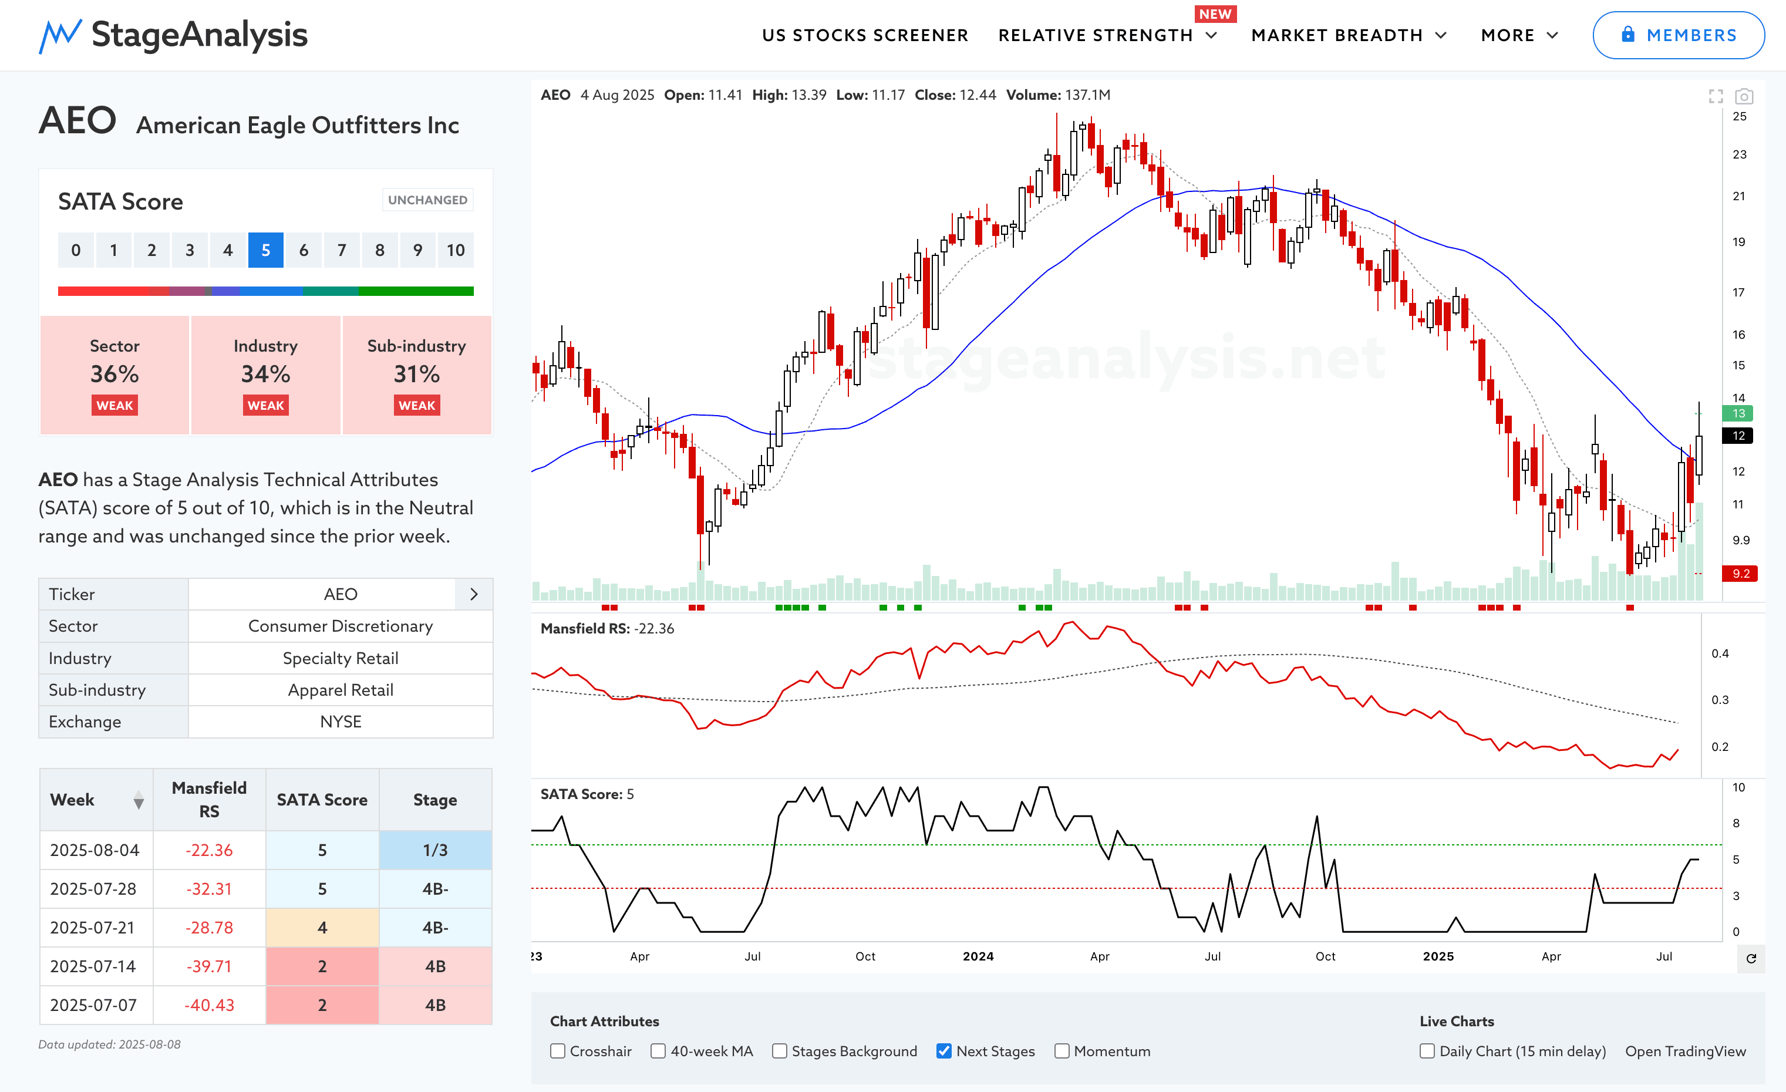
Task: Click the Mansfield RS -22.36 chart label
Action: [606, 628]
